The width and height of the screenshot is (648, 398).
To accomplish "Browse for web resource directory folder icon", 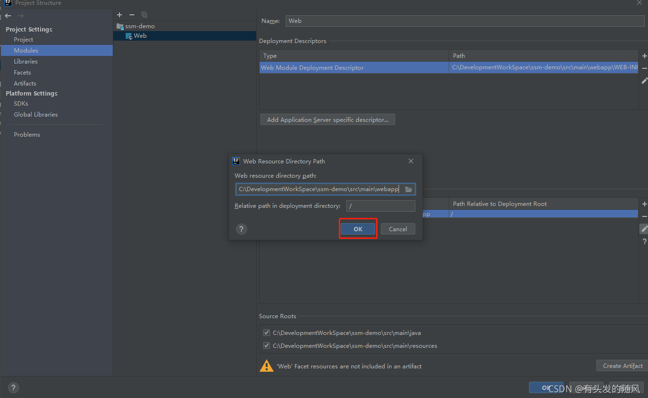I will coord(409,189).
